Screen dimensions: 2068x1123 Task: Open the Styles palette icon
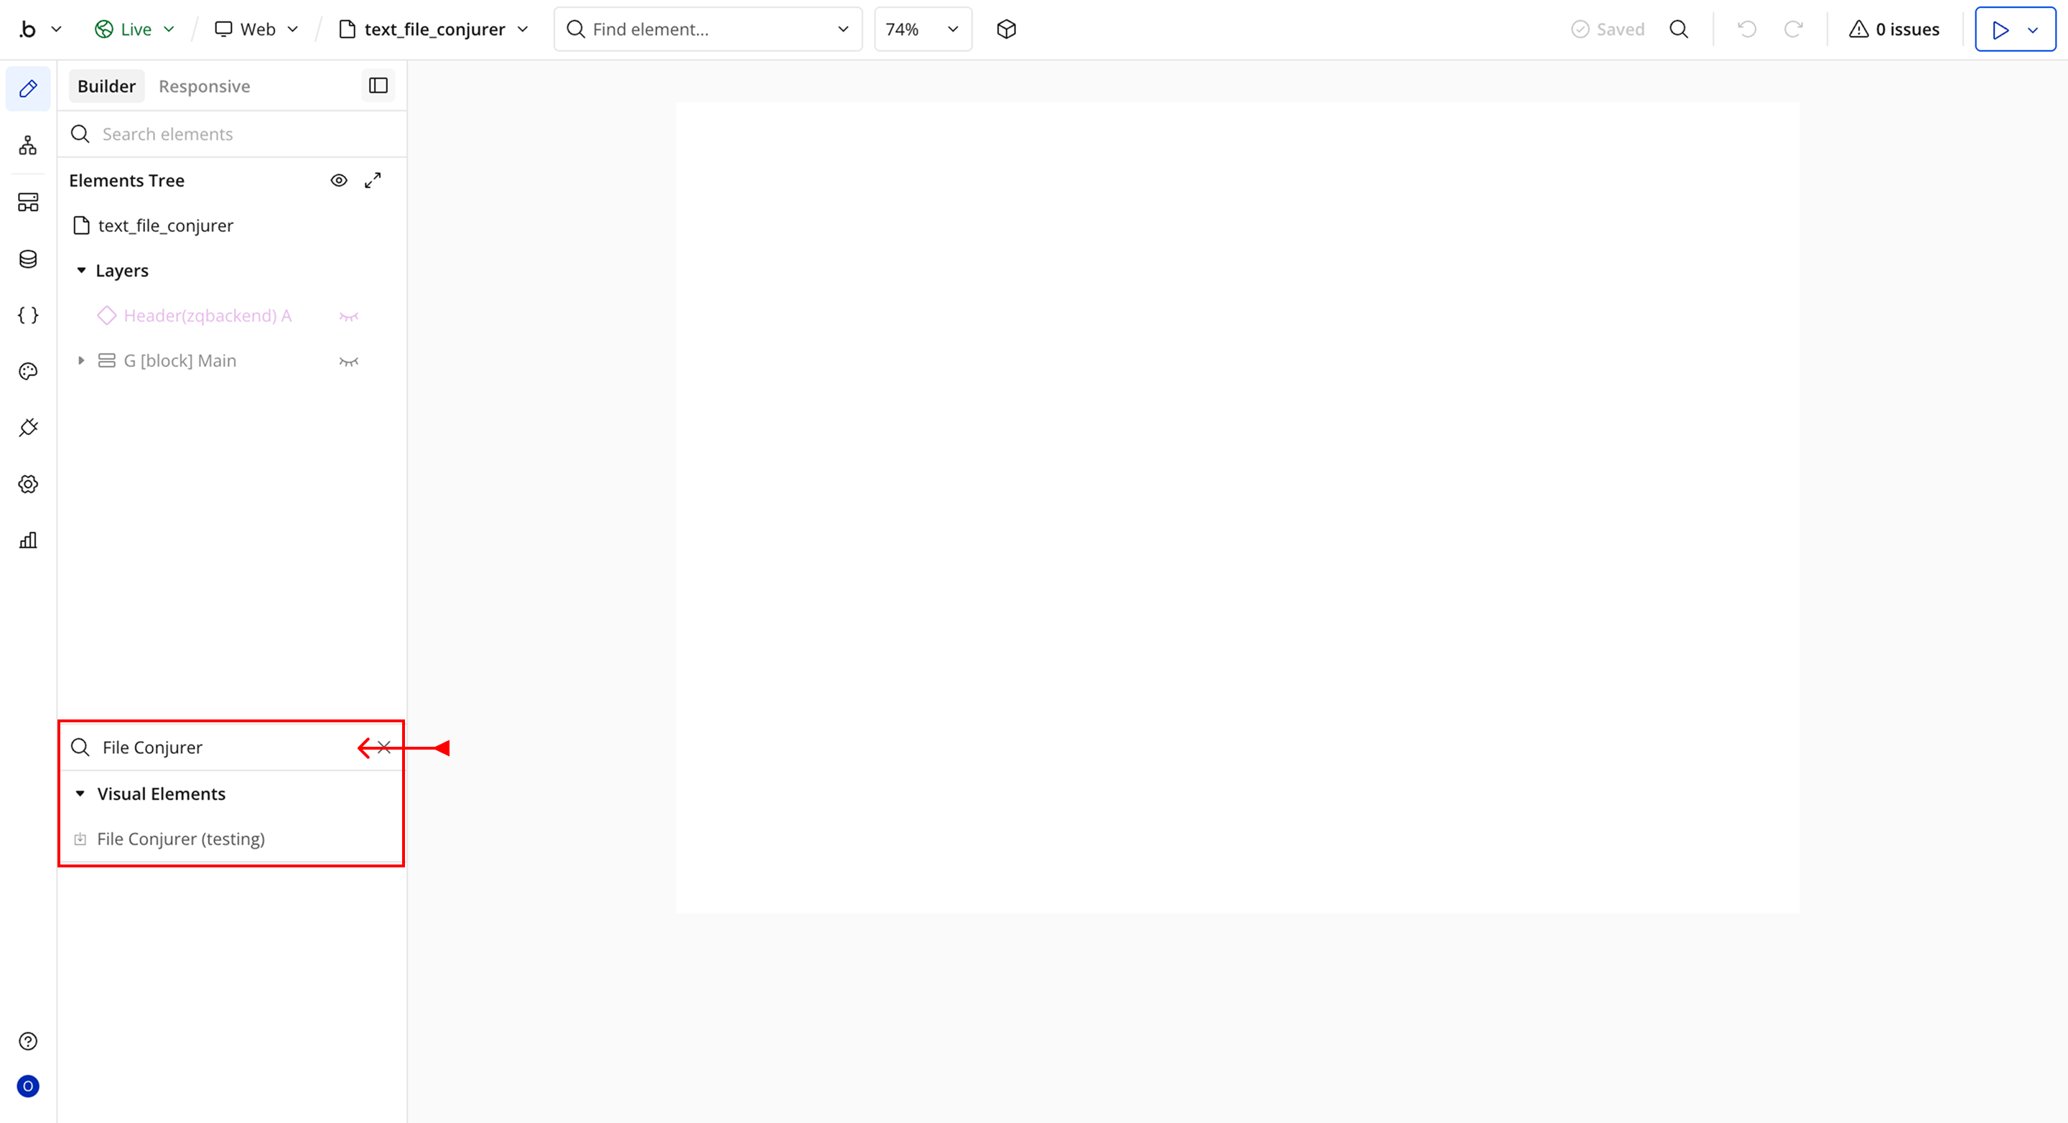pyautogui.click(x=28, y=371)
